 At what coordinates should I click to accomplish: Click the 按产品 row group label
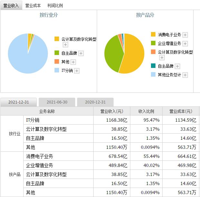[15, 174]
